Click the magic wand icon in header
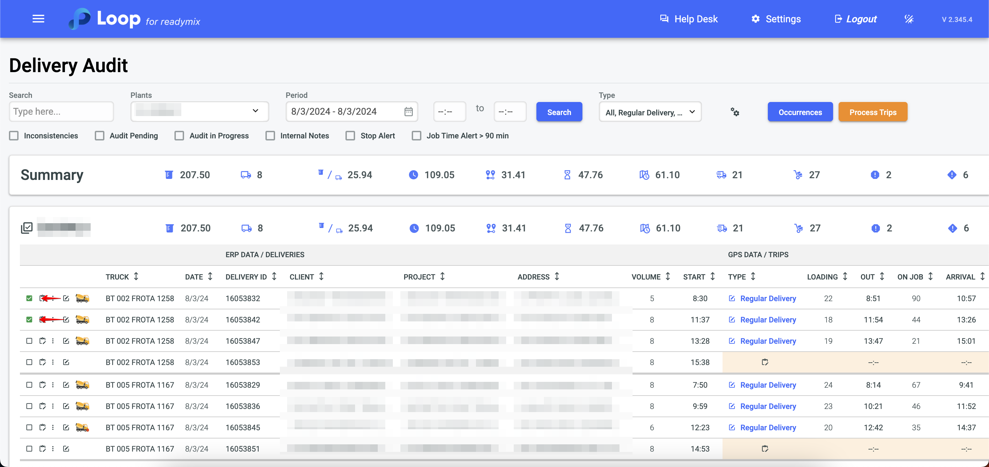989x467 pixels. pyautogui.click(x=909, y=19)
